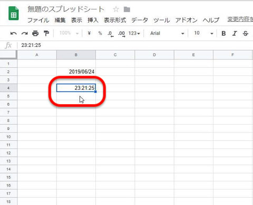Image resolution: width=253 pixels, height=205 pixels.
Task: Open the ツール menu
Action: (162, 20)
